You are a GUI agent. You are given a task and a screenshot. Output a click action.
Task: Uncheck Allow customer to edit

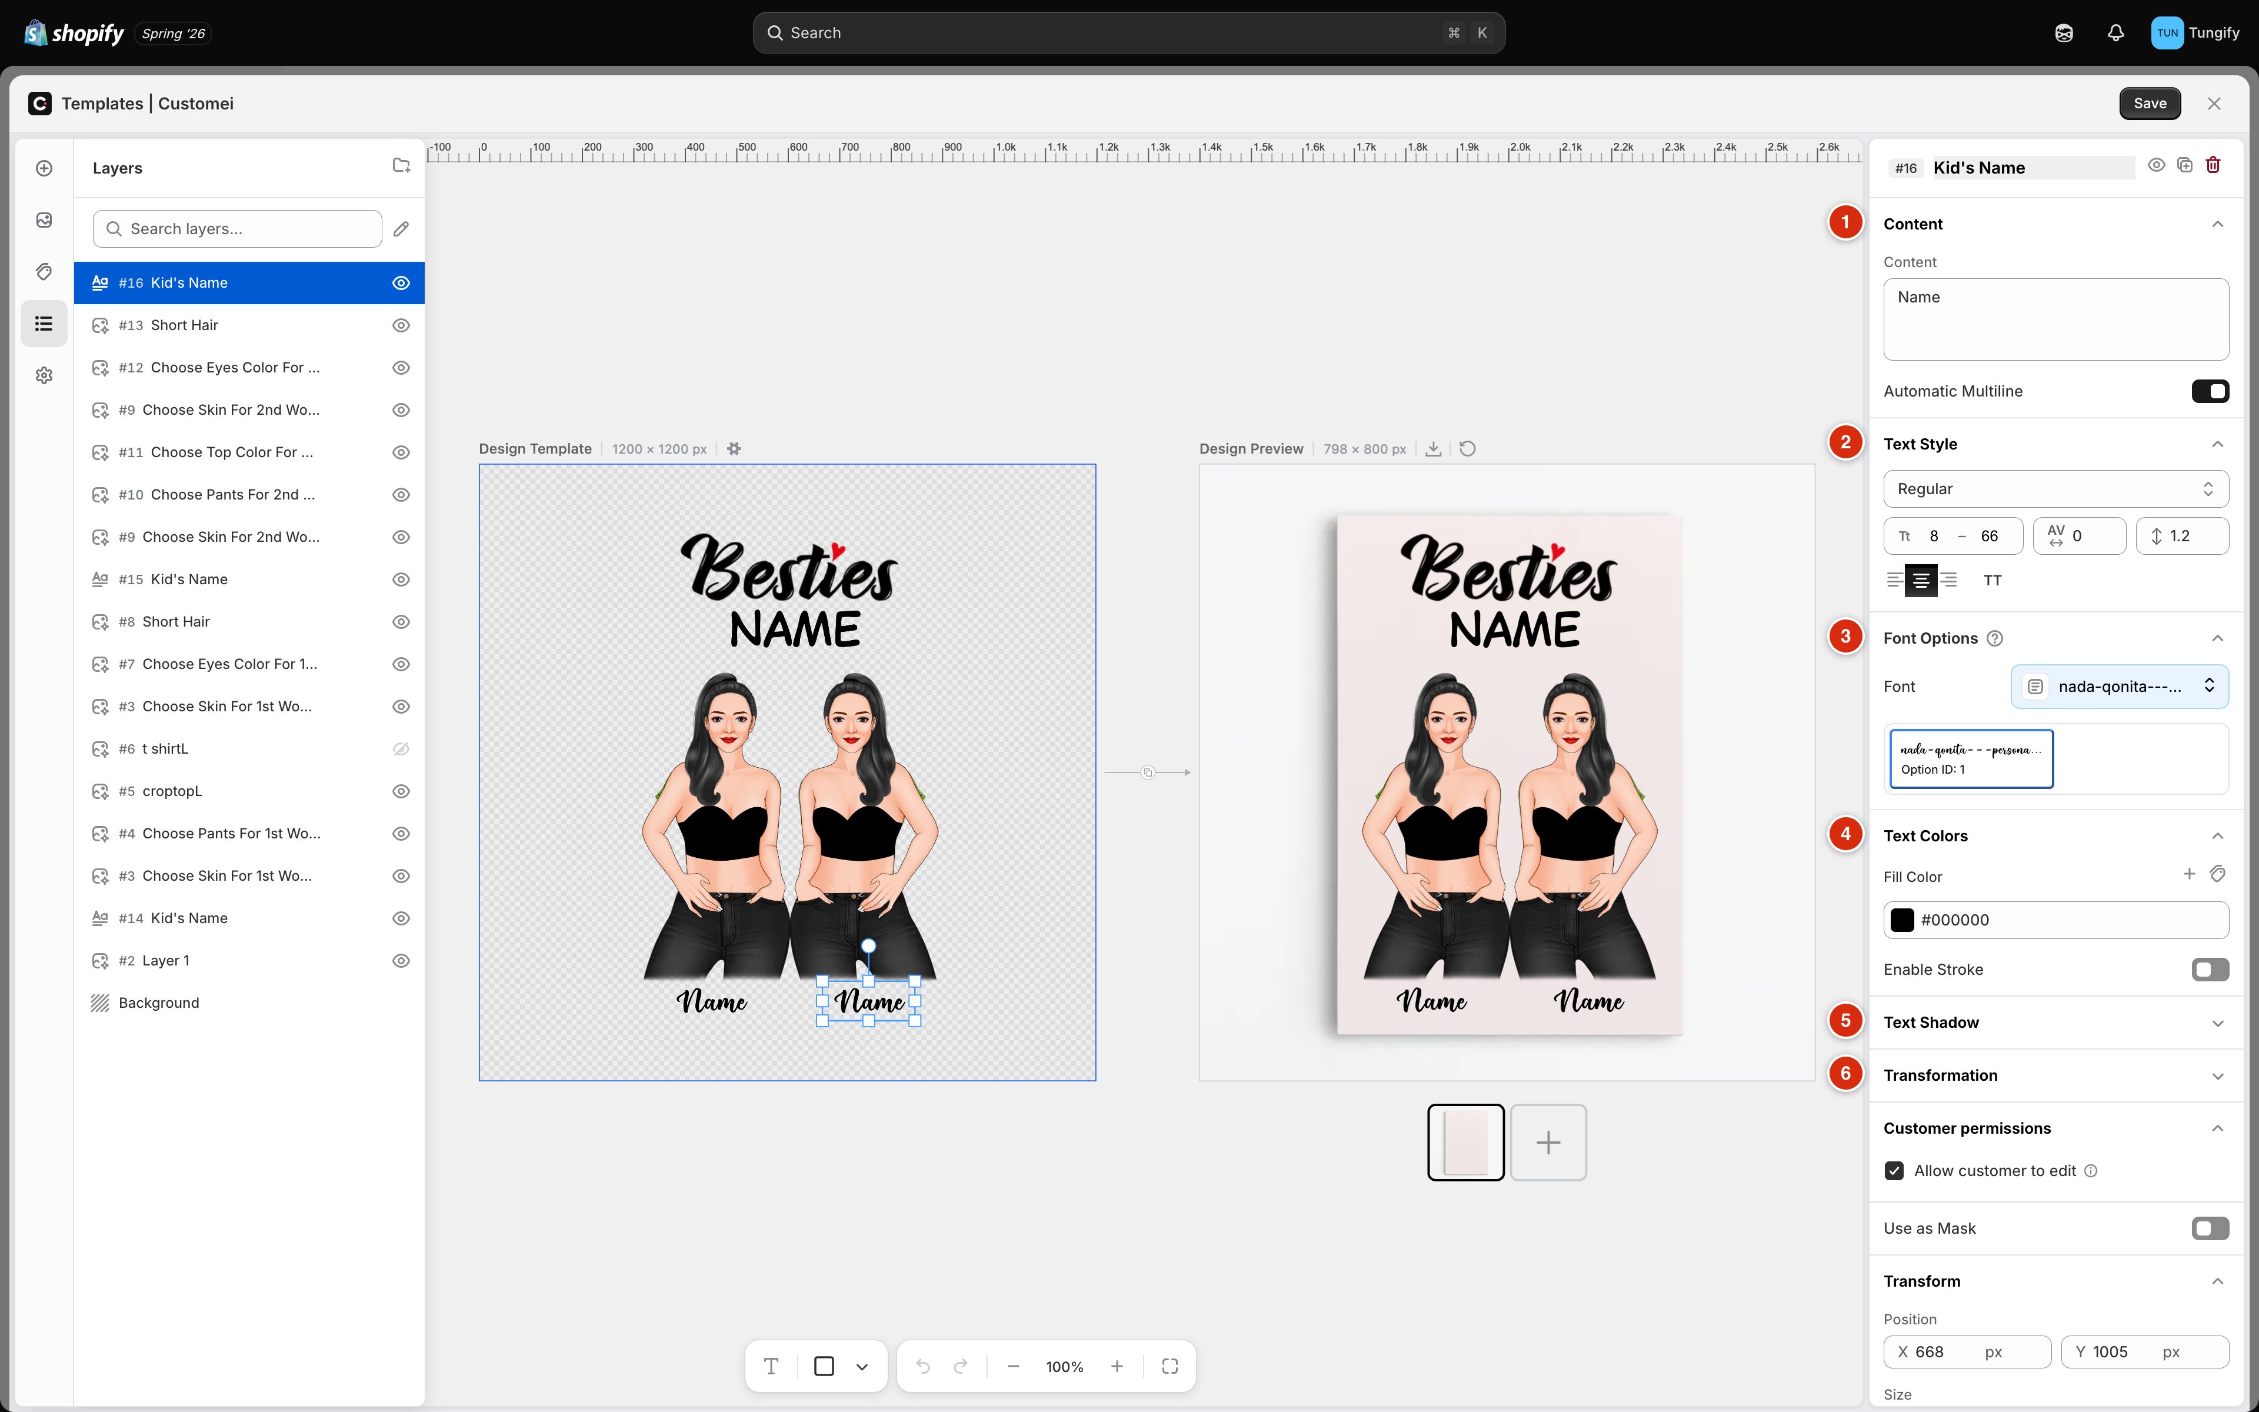1894,1171
